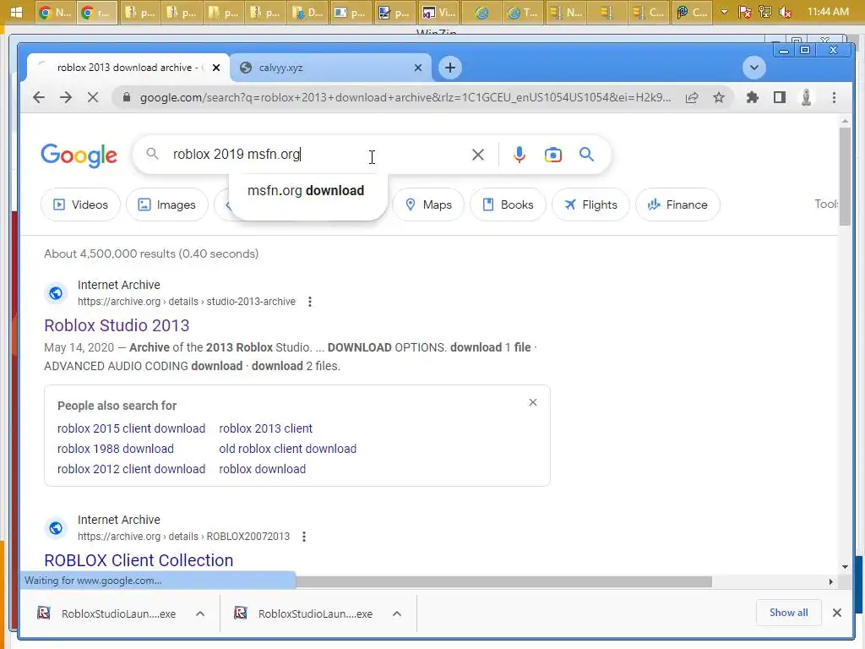This screenshot has width=865, height=649.
Task: Click the vertical page scrollbar thumb
Action: click(x=845, y=177)
